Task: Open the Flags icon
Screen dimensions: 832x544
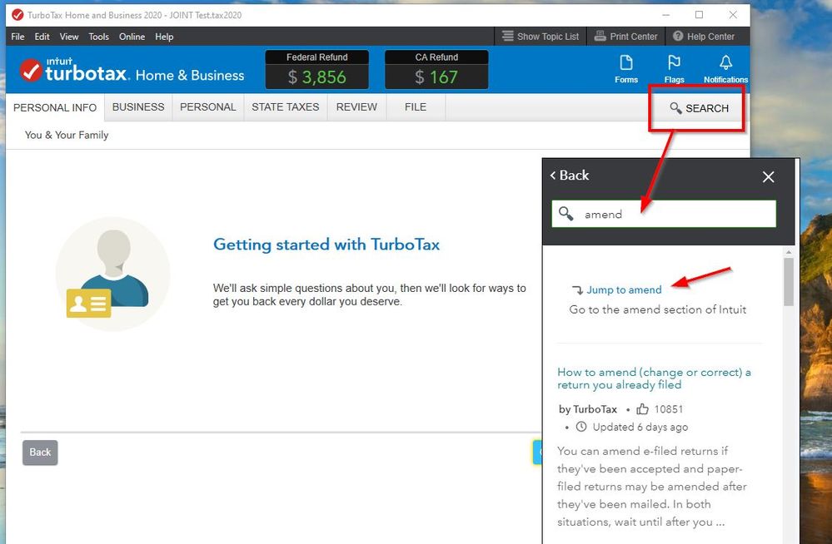Action: point(674,69)
